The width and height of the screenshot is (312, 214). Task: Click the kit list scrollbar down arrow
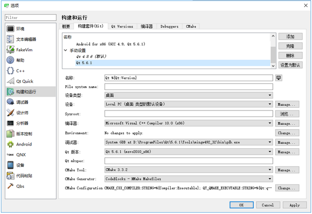click(x=273, y=66)
